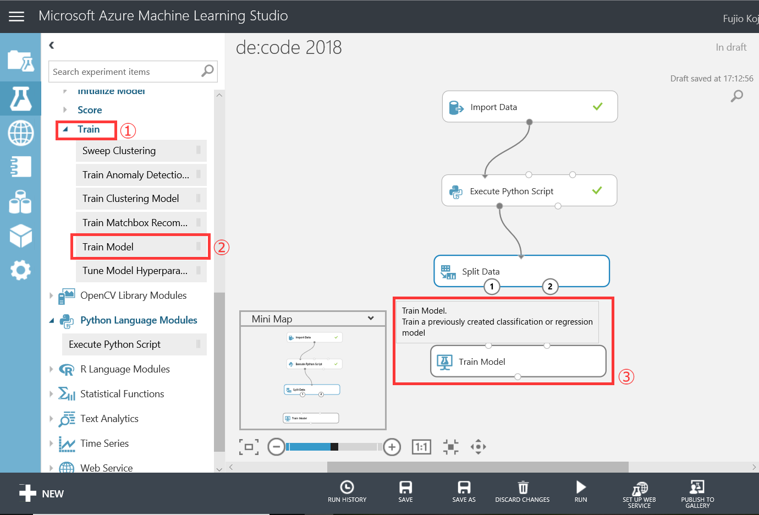
Task: Collapse the module palette with back chevron
Action: [x=52, y=46]
